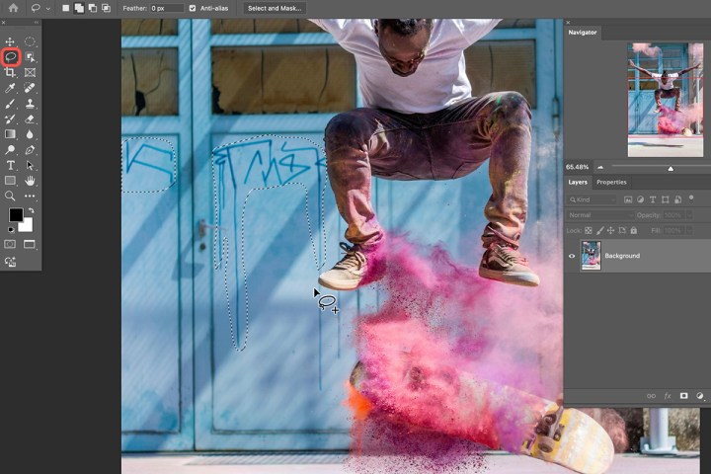
Task: Select the Hand tool
Action: point(30,181)
